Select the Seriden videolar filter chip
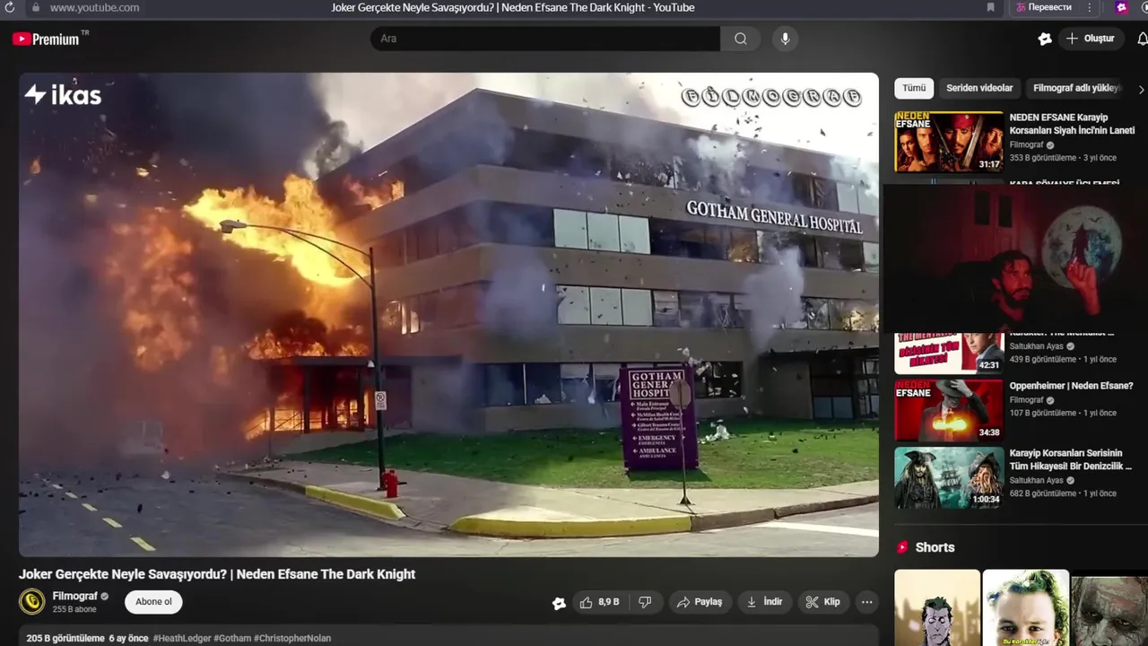 [979, 88]
